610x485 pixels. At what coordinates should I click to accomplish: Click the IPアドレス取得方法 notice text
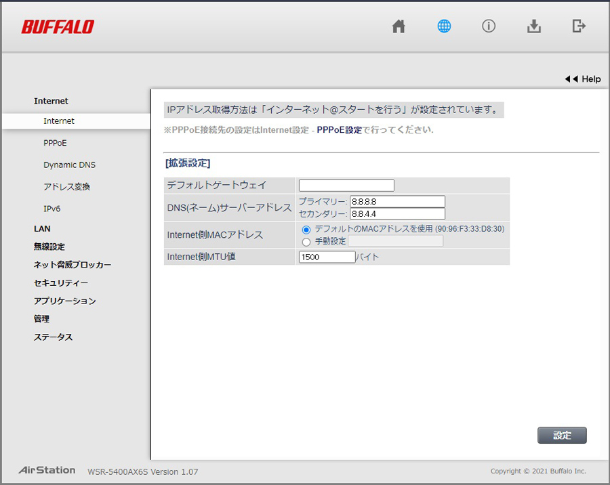click(x=333, y=110)
